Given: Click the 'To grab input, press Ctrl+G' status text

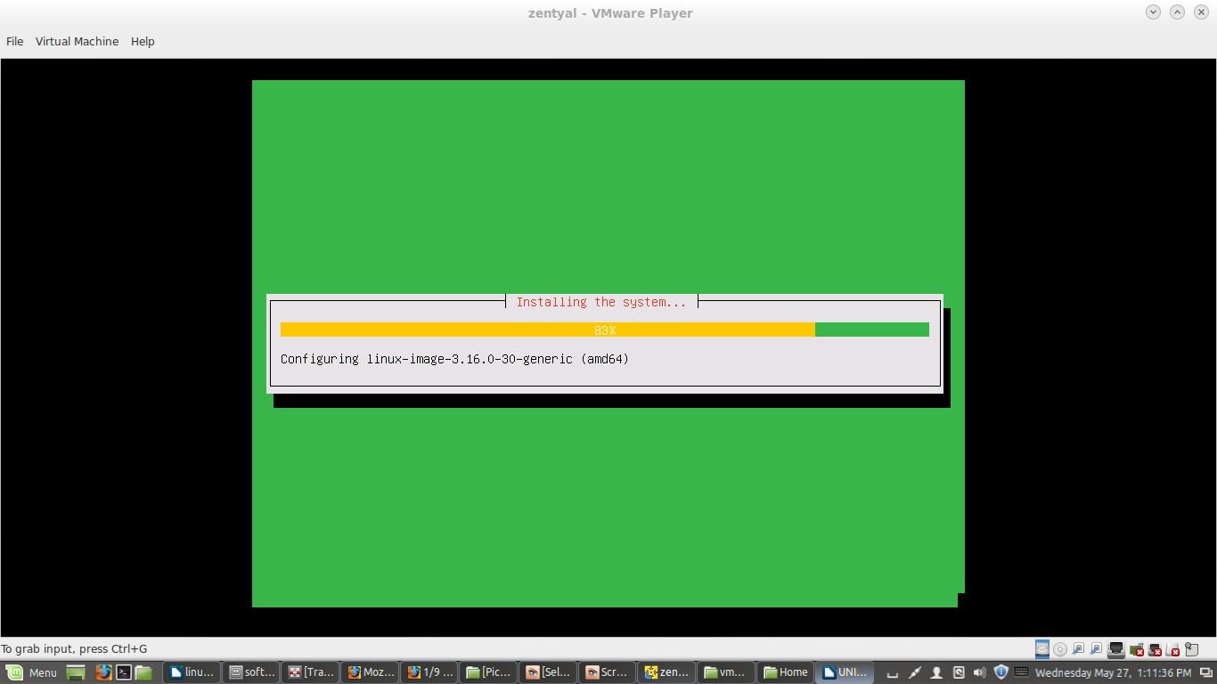Looking at the screenshot, I should 74,648.
